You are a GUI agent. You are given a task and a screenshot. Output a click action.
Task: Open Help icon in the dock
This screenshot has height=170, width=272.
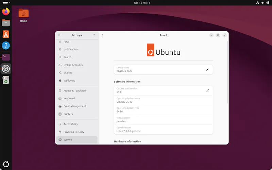point(6,46)
